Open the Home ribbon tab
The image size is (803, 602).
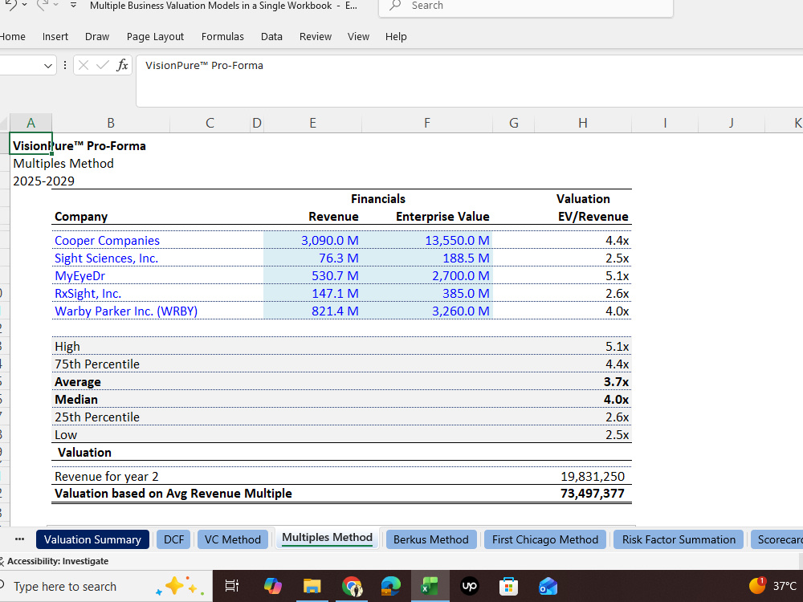(13, 37)
